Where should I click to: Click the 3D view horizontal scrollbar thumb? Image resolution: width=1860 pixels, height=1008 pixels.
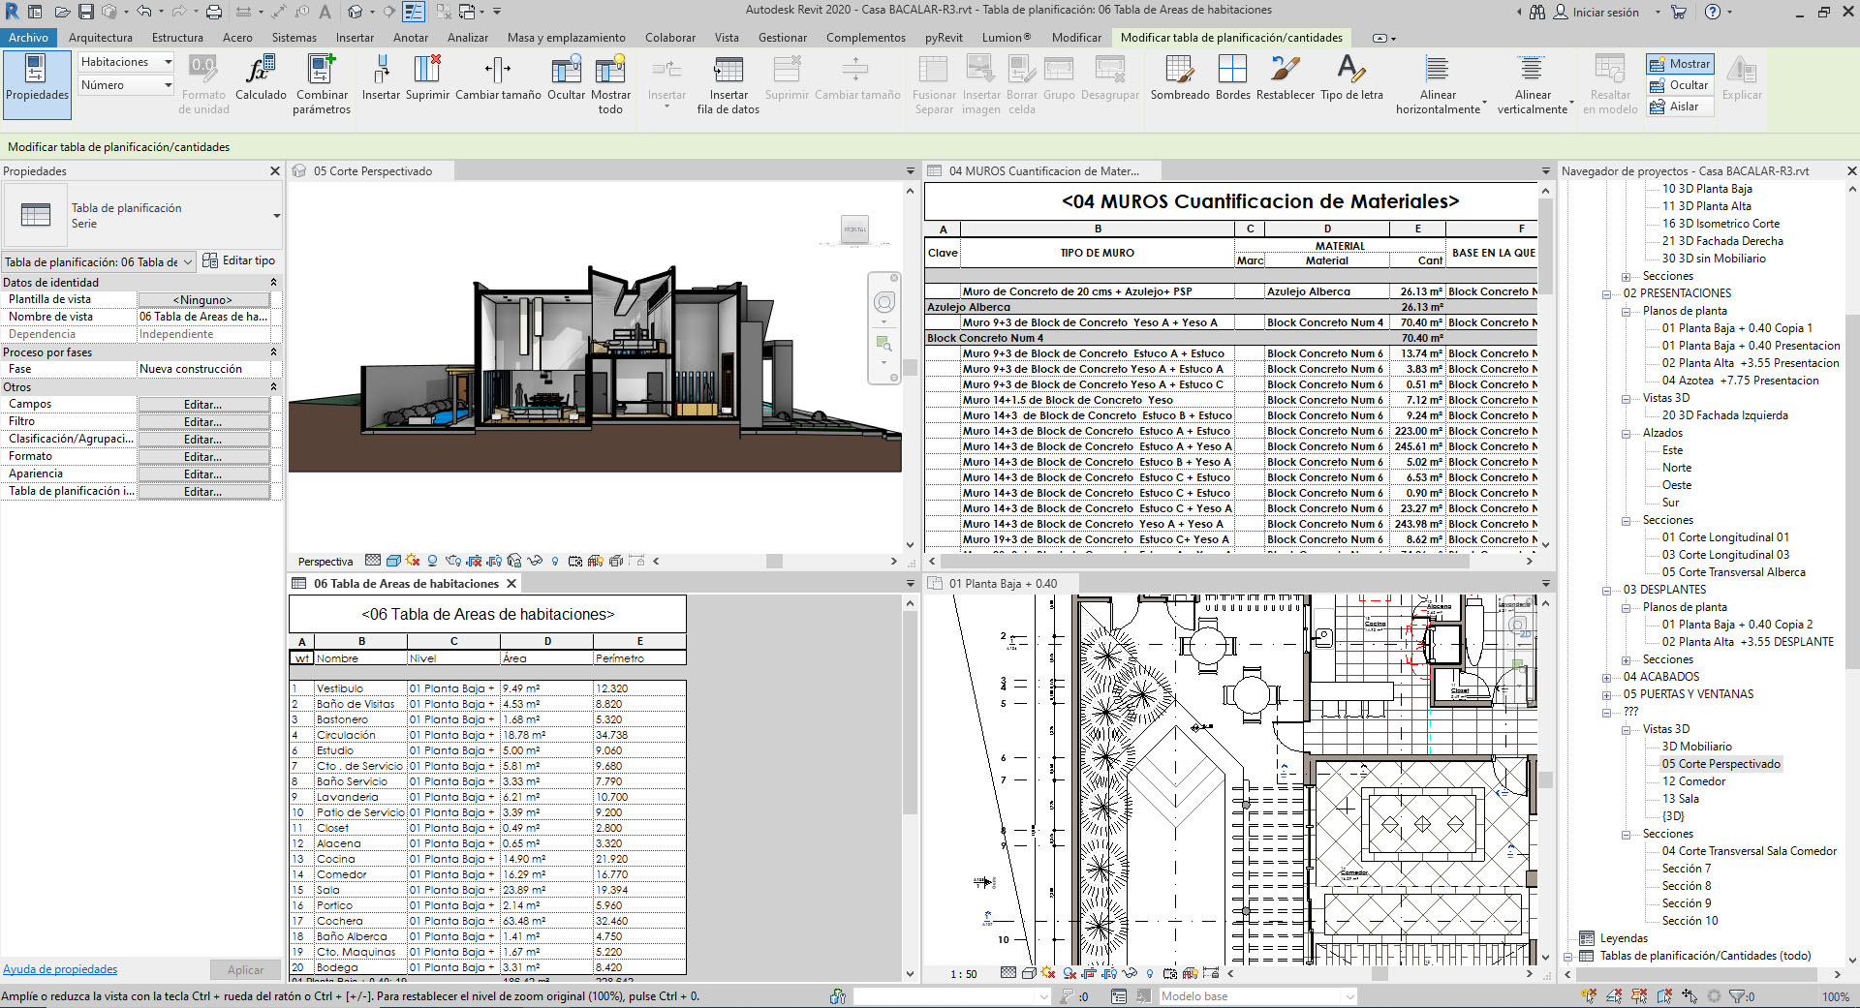(x=773, y=562)
